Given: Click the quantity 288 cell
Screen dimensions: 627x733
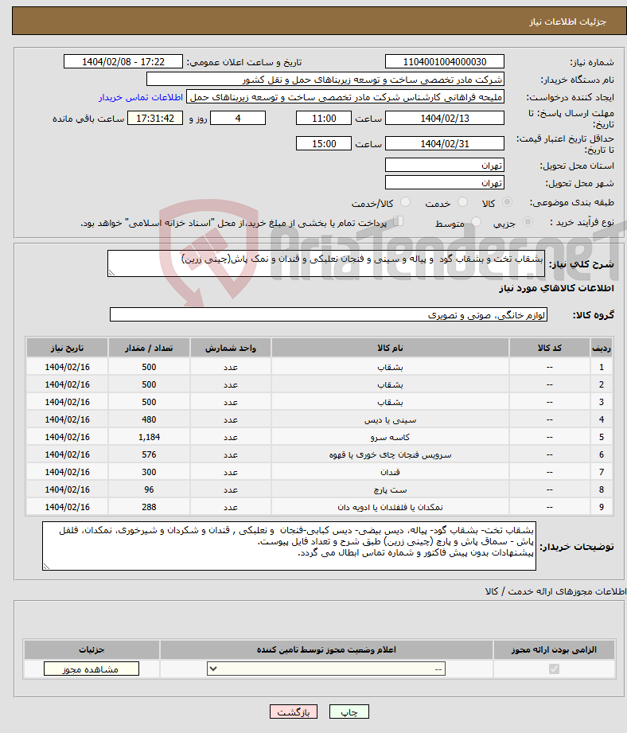Looking at the screenshot, I should tap(149, 507).
